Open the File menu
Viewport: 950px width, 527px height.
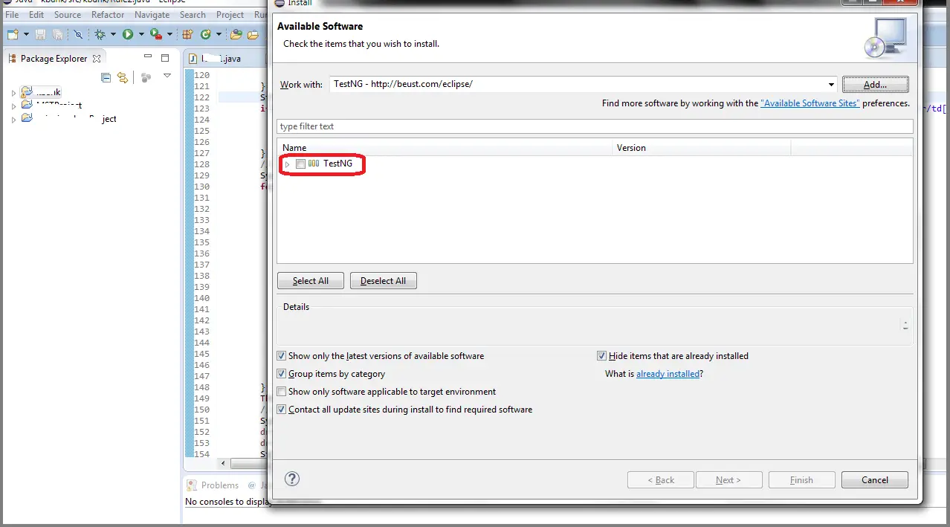(12, 15)
